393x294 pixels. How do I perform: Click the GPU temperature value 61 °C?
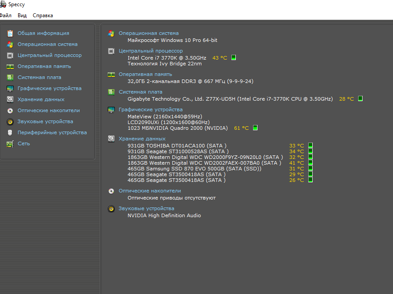(x=242, y=128)
